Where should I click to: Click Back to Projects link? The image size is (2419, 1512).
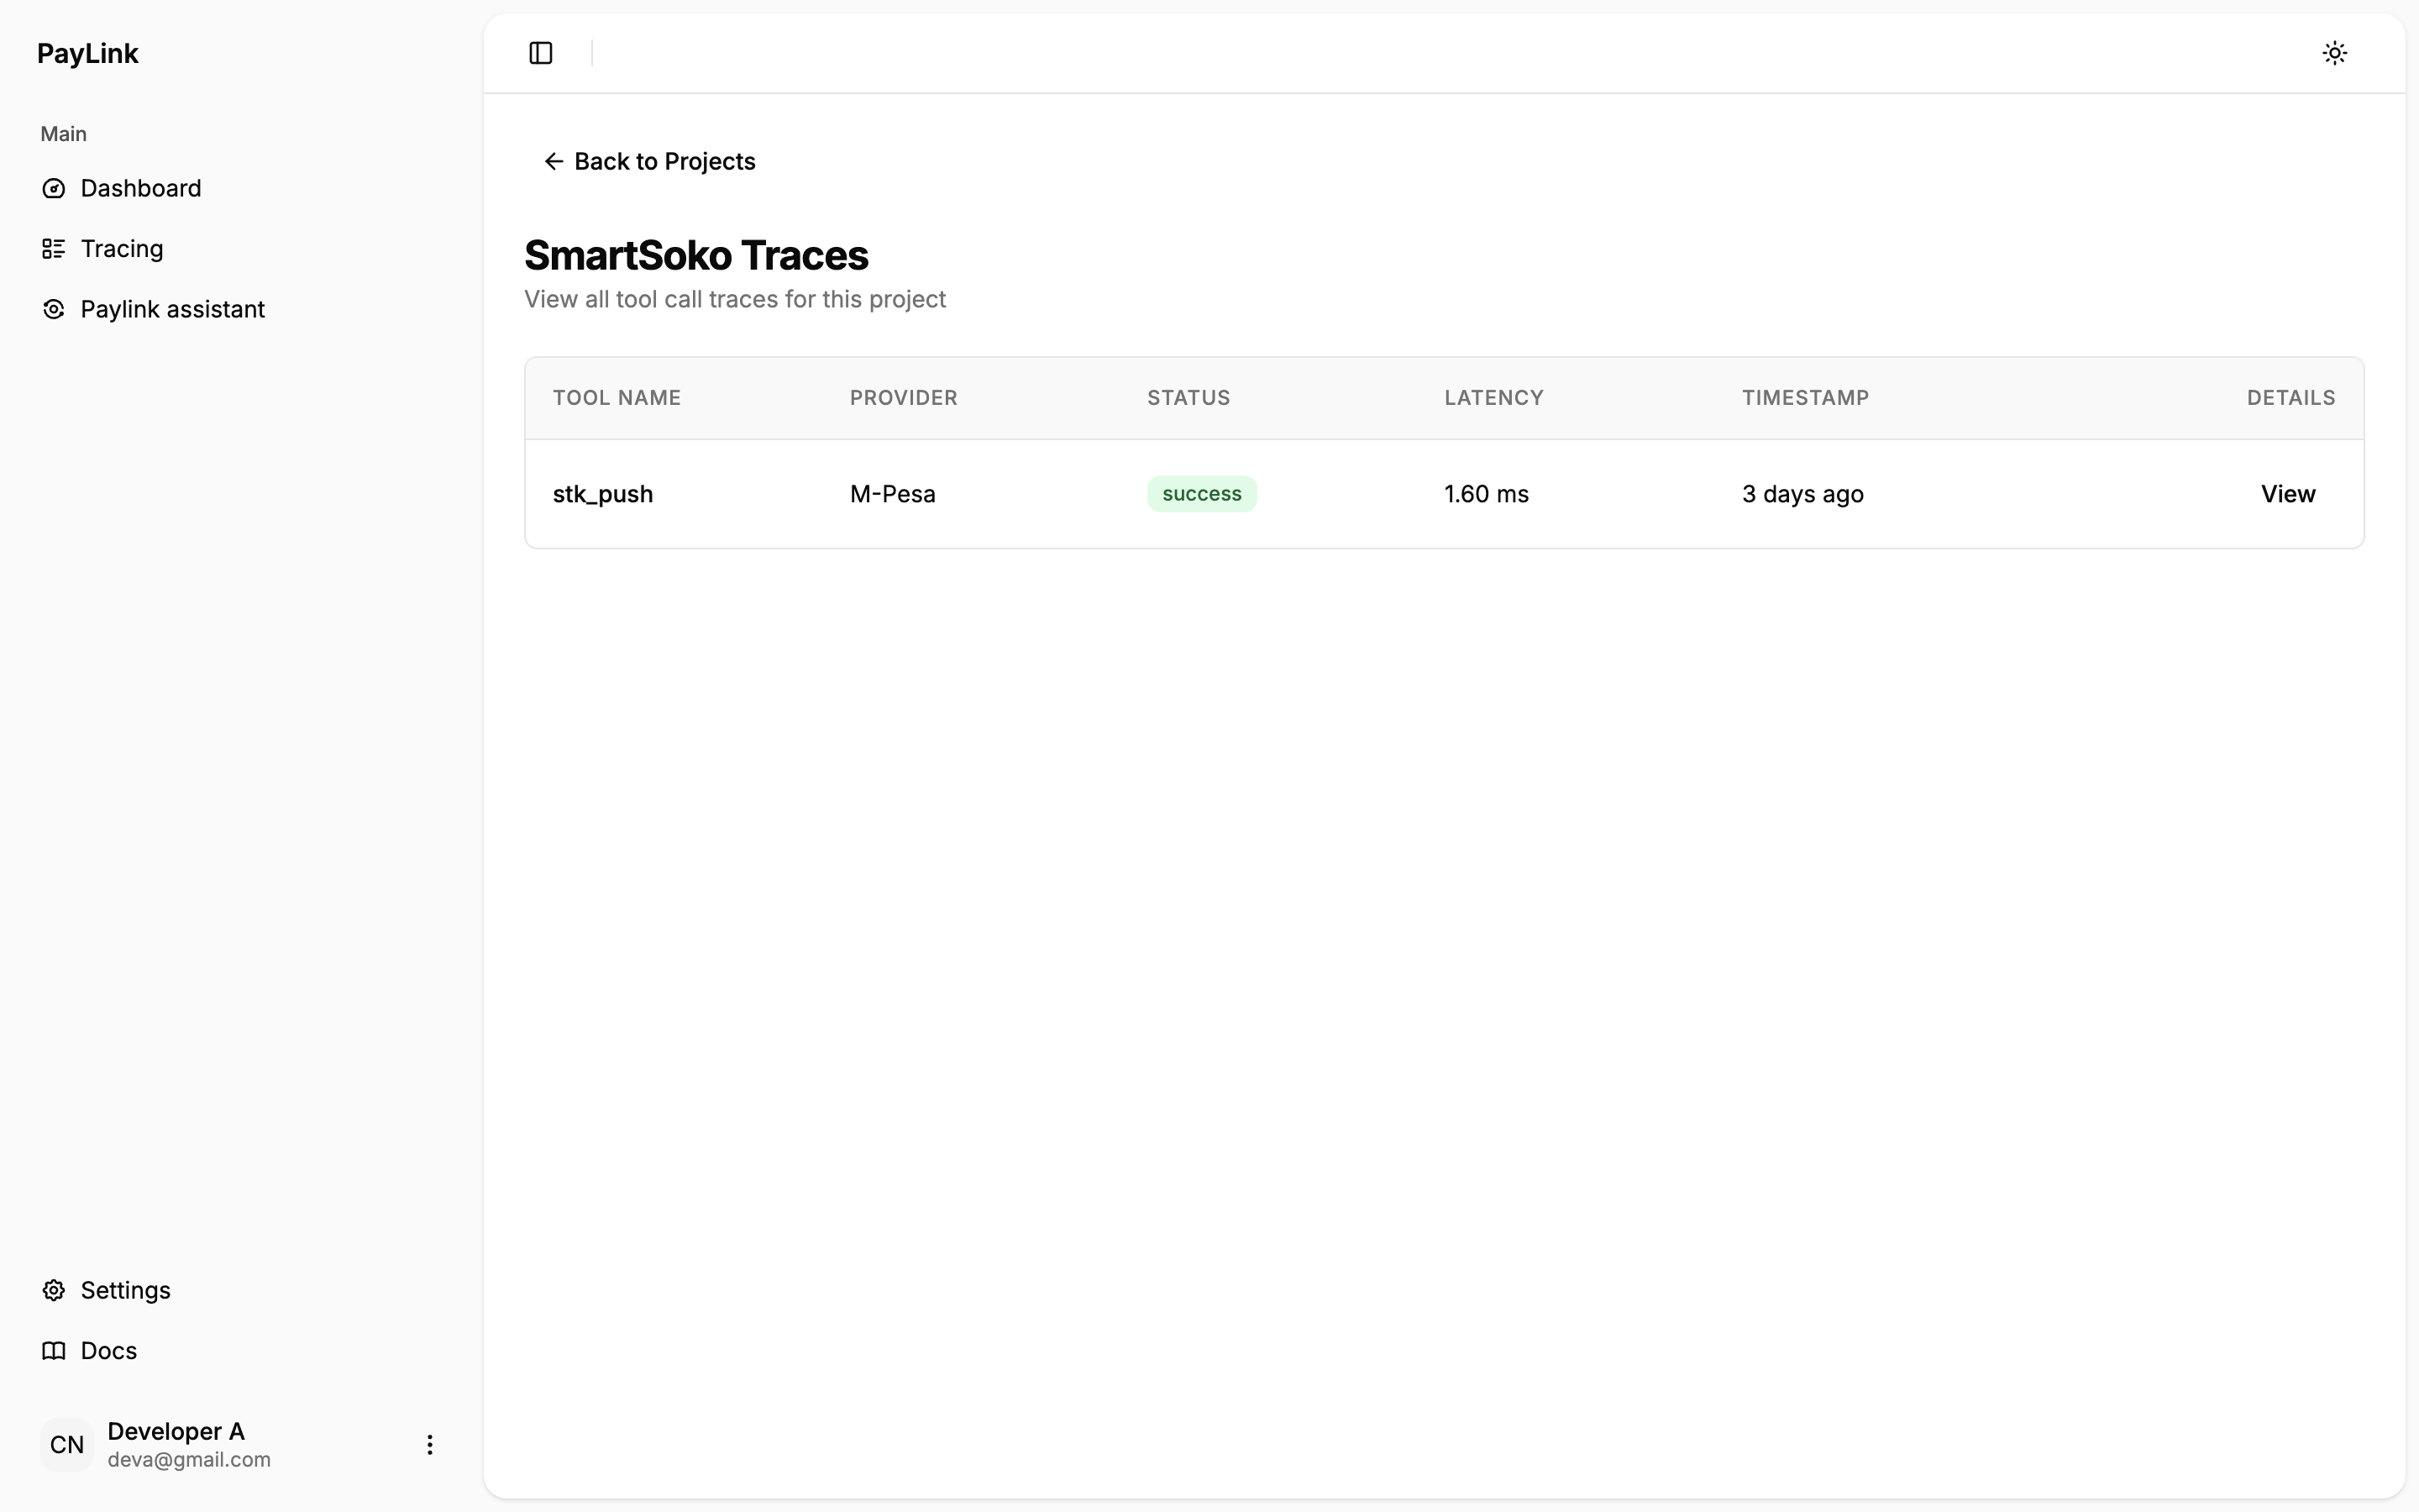click(x=664, y=162)
